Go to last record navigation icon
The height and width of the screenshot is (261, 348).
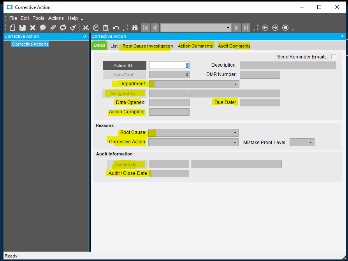[x=246, y=28]
